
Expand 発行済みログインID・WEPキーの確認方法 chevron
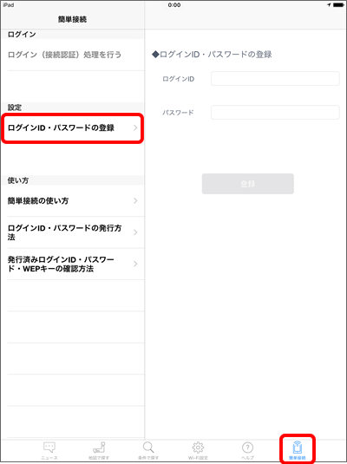pyautogui.click(x=135, y=264)
